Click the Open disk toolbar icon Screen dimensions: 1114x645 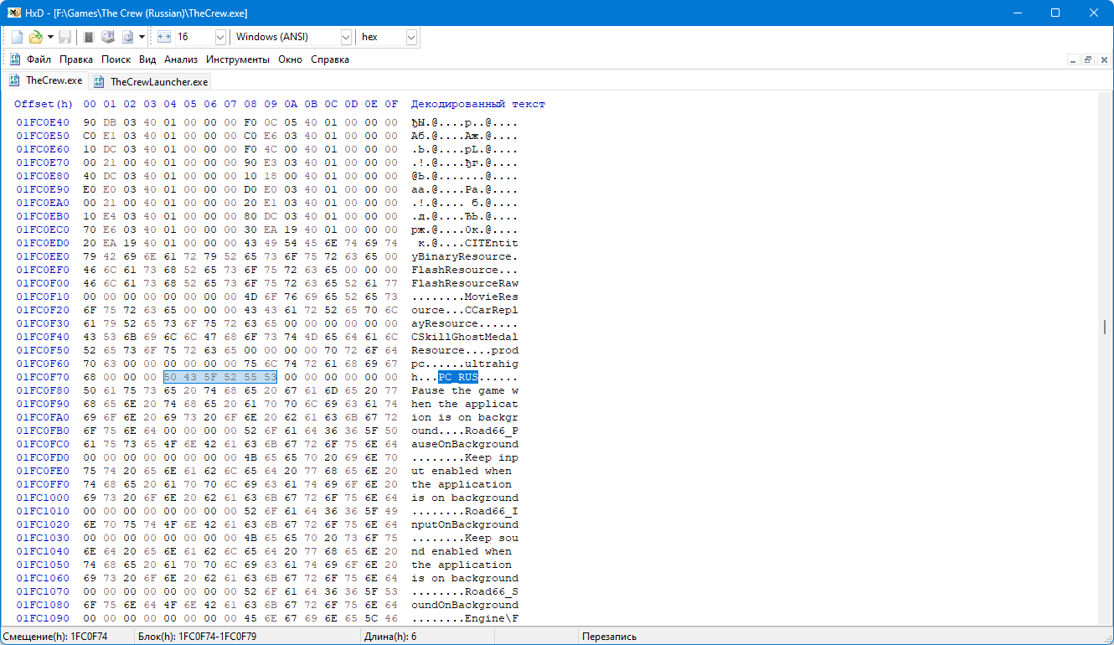tap(108, 37)
